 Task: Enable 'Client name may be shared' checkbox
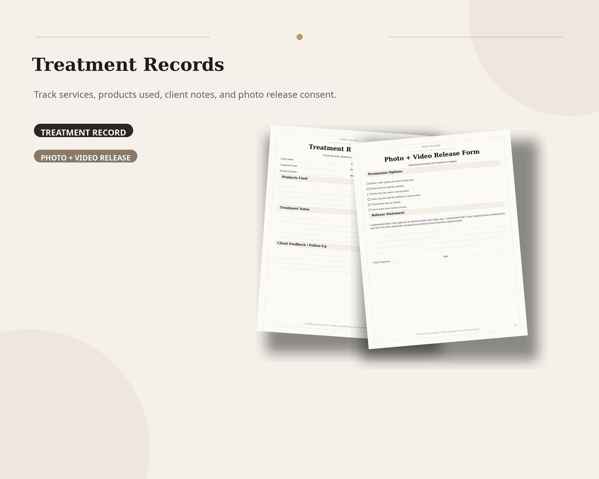369,204
